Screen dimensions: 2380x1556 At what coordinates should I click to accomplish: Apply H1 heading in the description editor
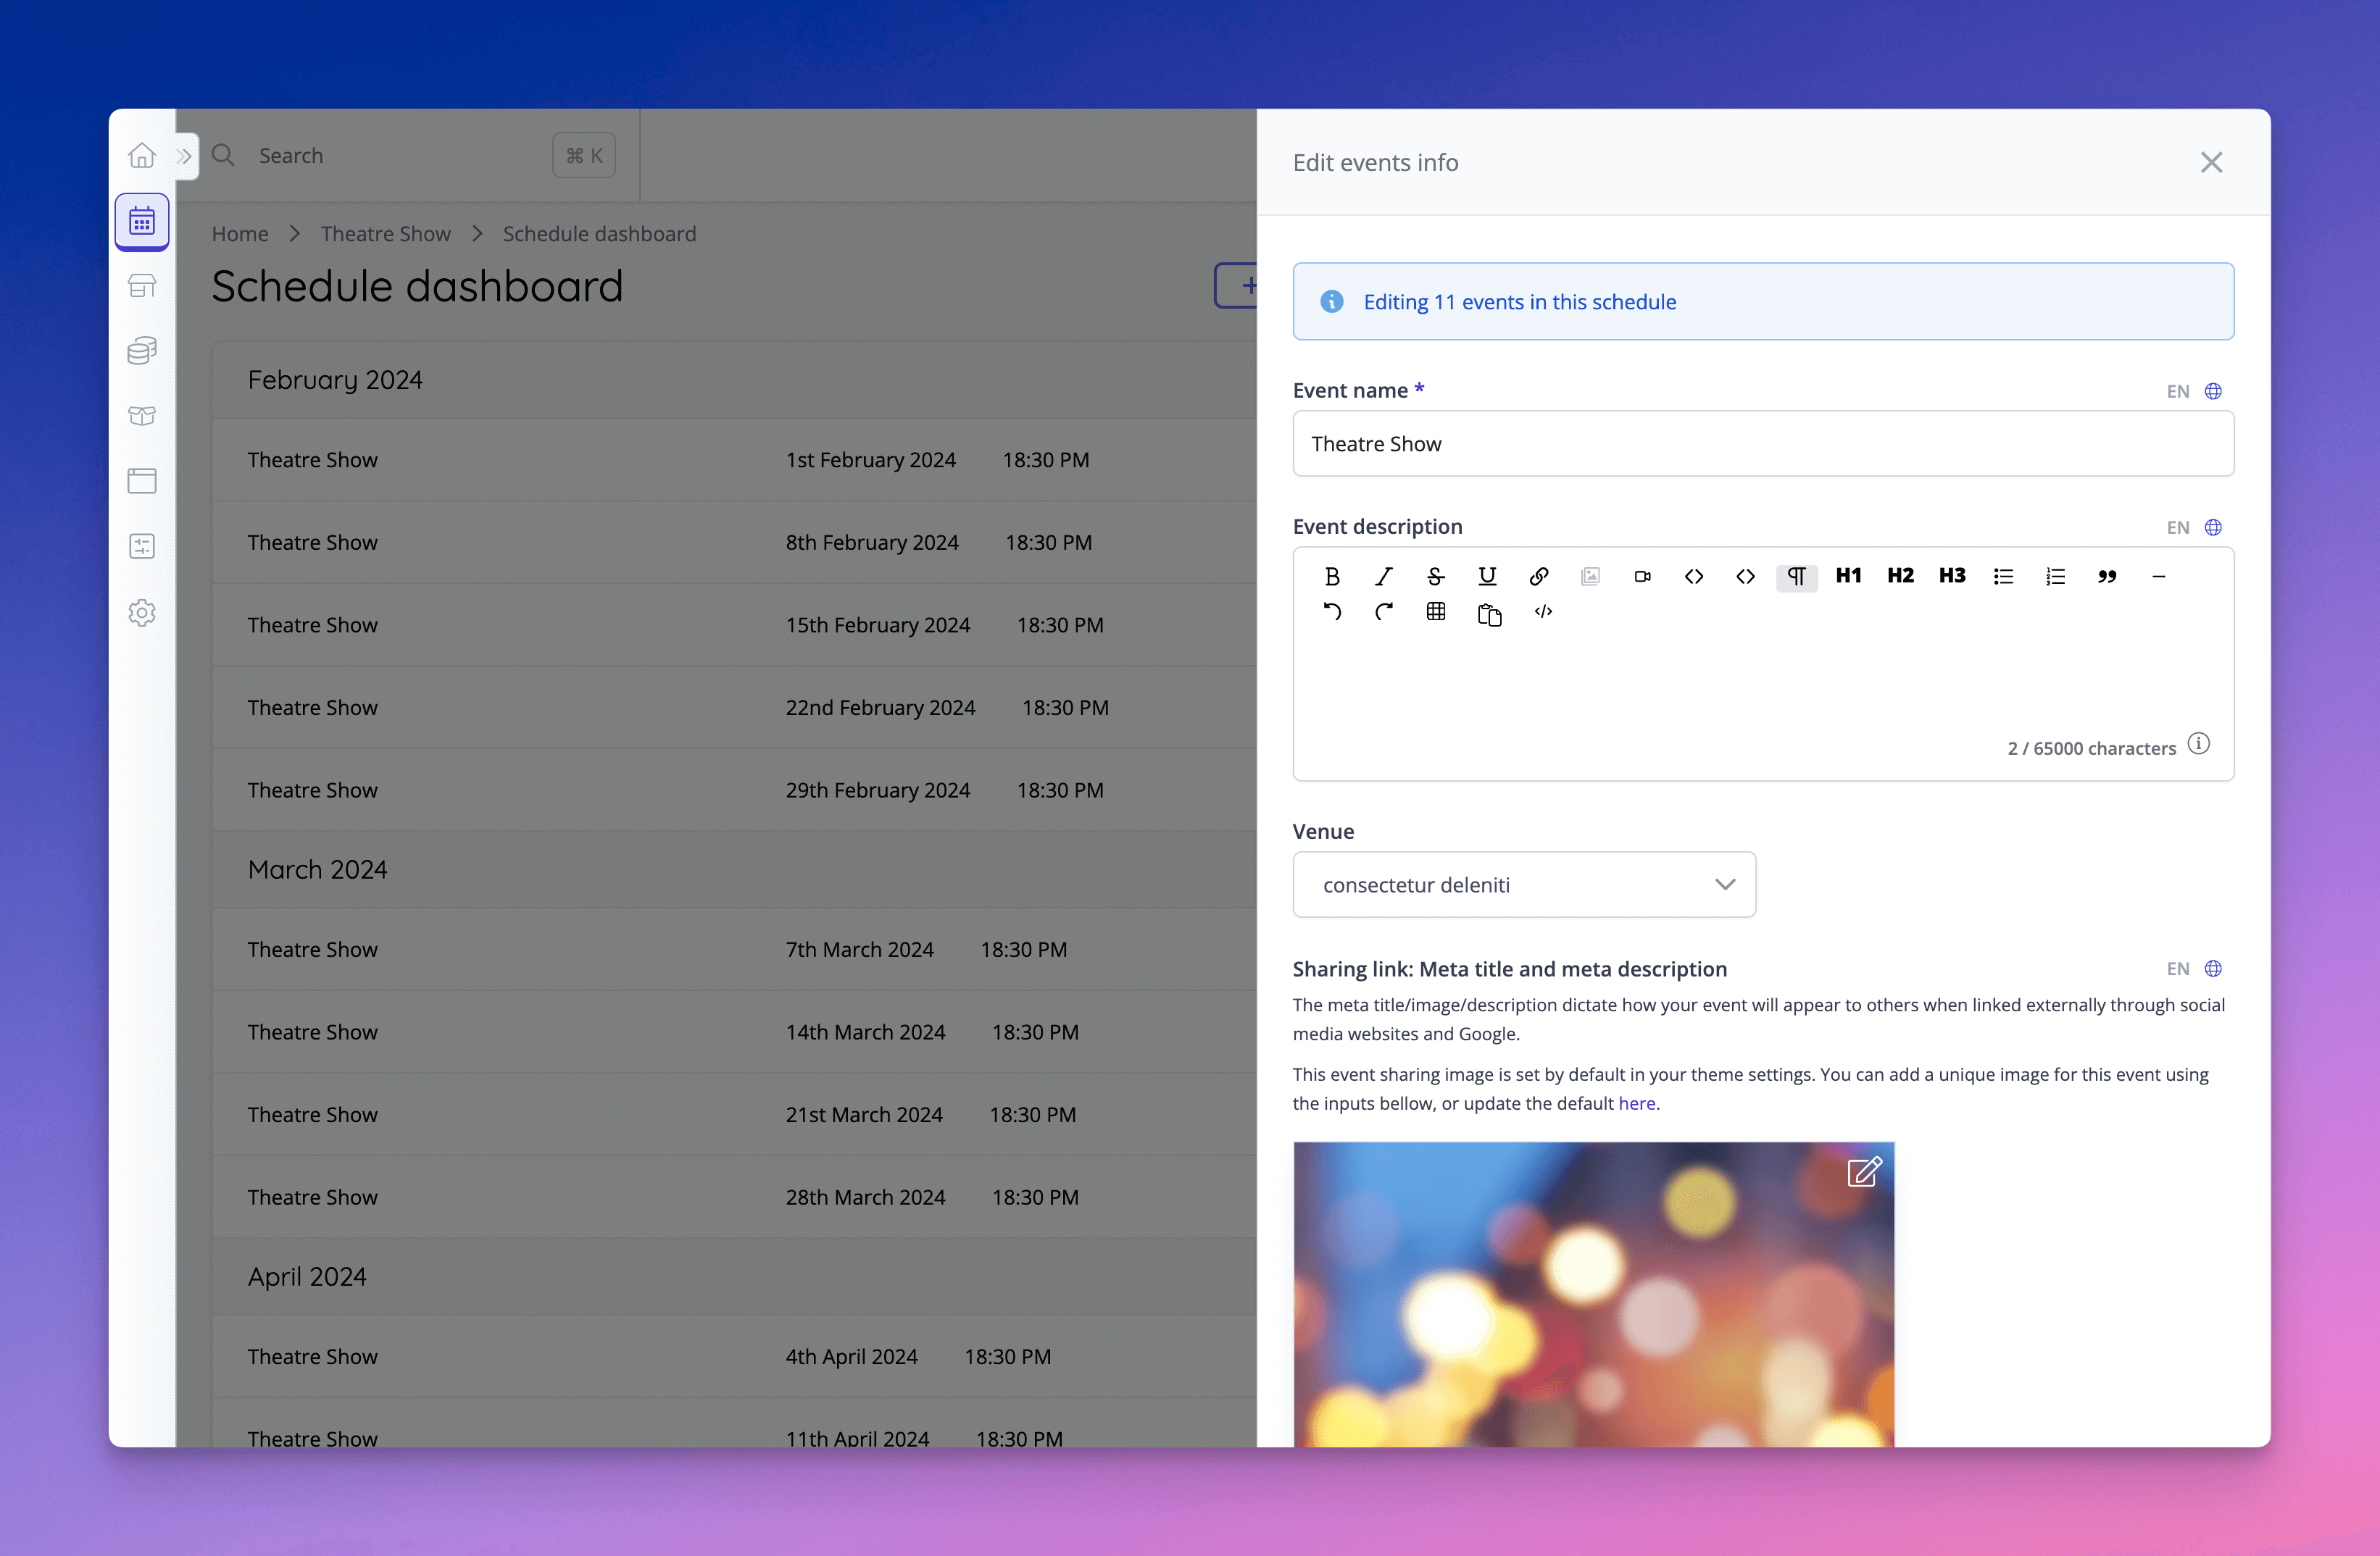1848,576
